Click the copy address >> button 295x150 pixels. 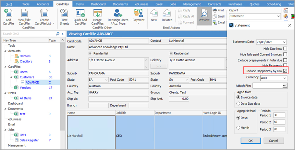click(x=158, y=66)
